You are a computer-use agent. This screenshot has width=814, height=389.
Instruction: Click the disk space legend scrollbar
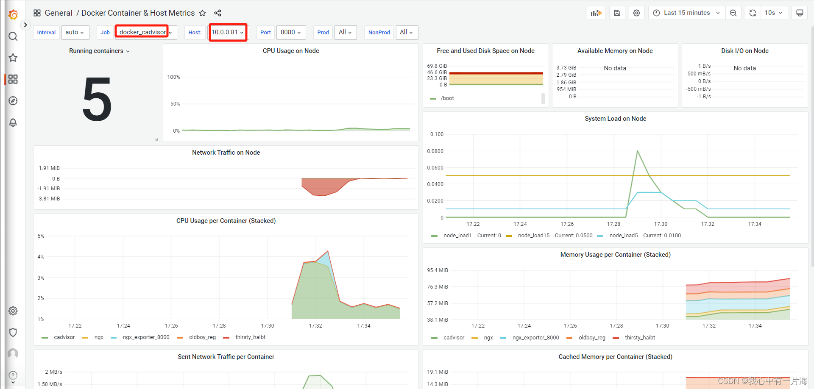tap(543, 98)
